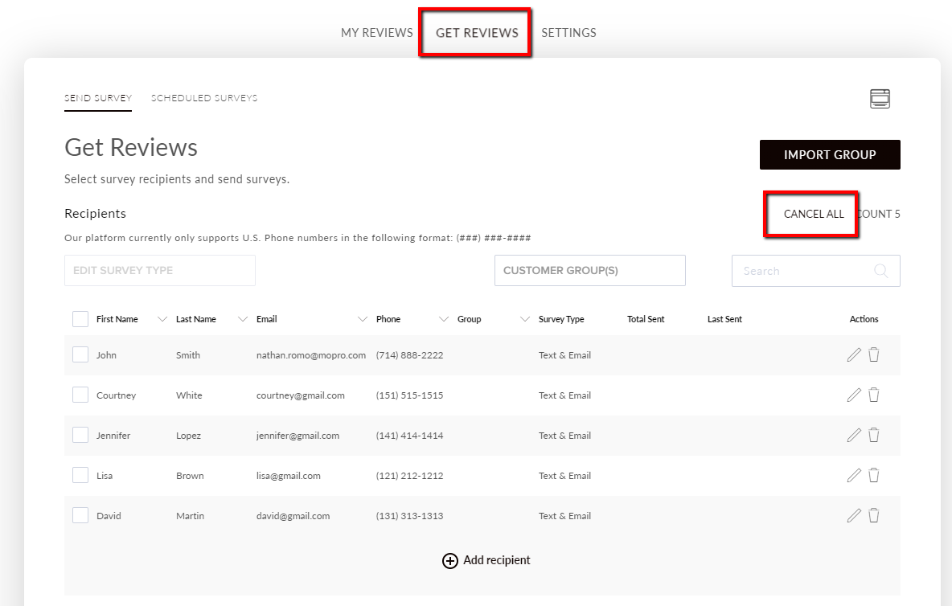Open the Settings tab
Image resolution: width=952 pixels, height=606 pixels.
click(x=569, y=33)
